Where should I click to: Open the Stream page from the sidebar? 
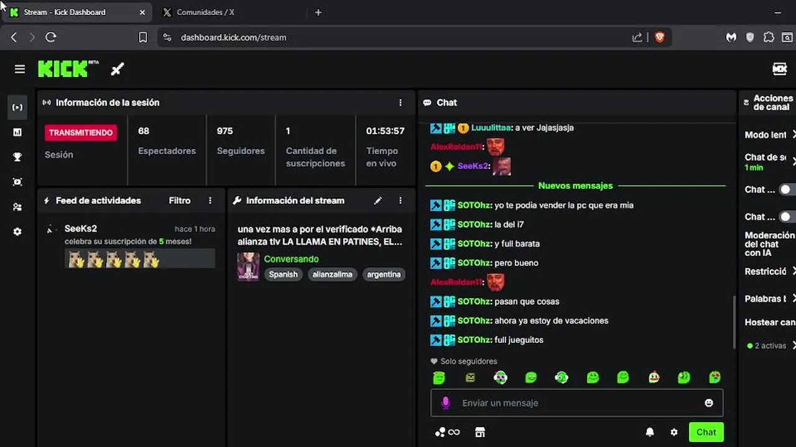[17, 107]
